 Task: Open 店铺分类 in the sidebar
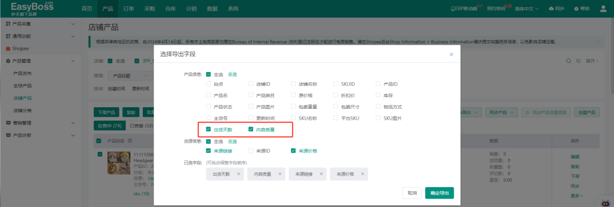tap(22, 111)
